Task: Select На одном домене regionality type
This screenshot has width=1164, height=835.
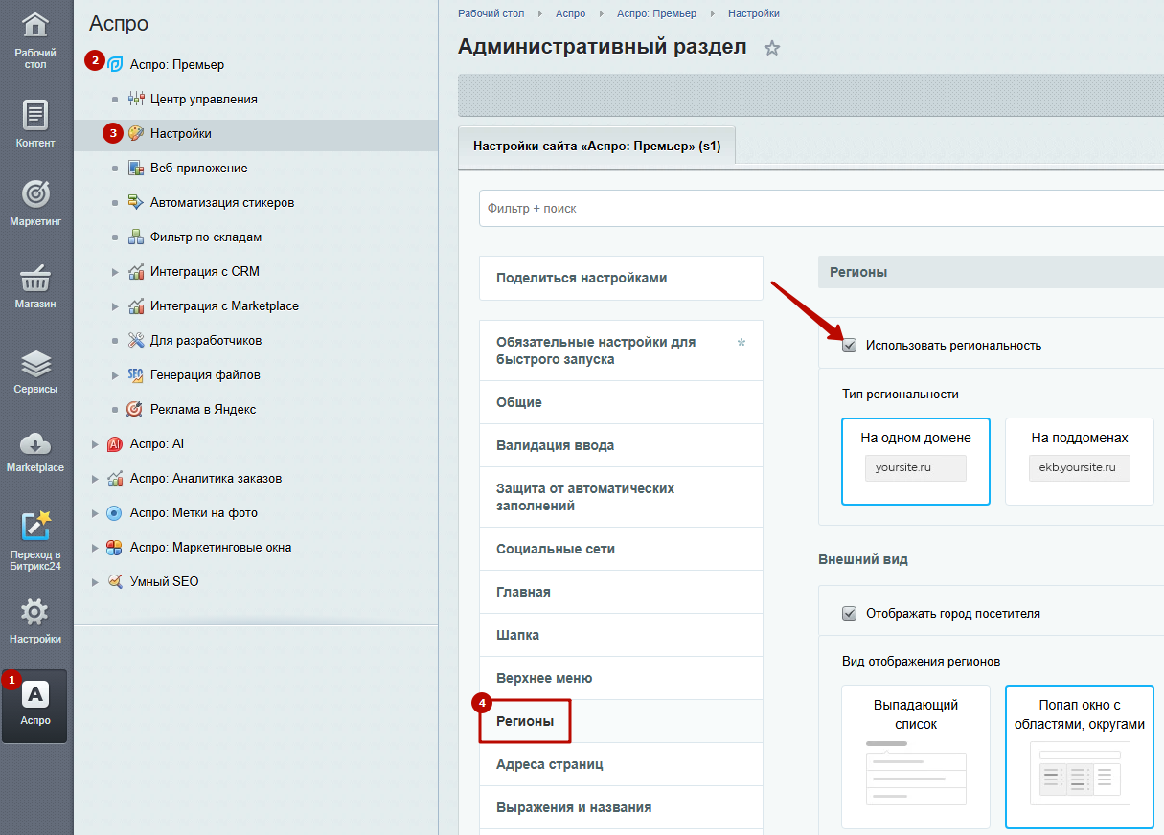Action: [915, 462]
